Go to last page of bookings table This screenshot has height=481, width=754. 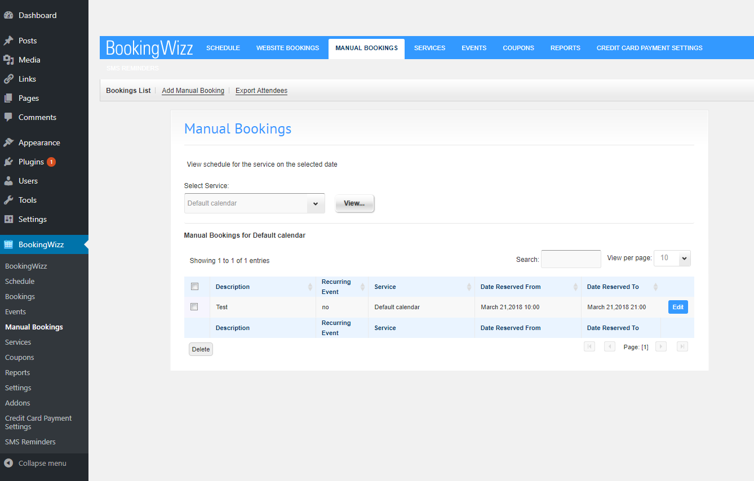coord(682,346)
